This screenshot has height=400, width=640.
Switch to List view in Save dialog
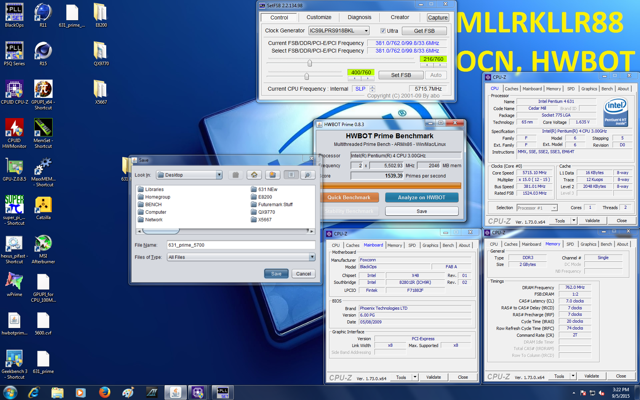(291, 175)
